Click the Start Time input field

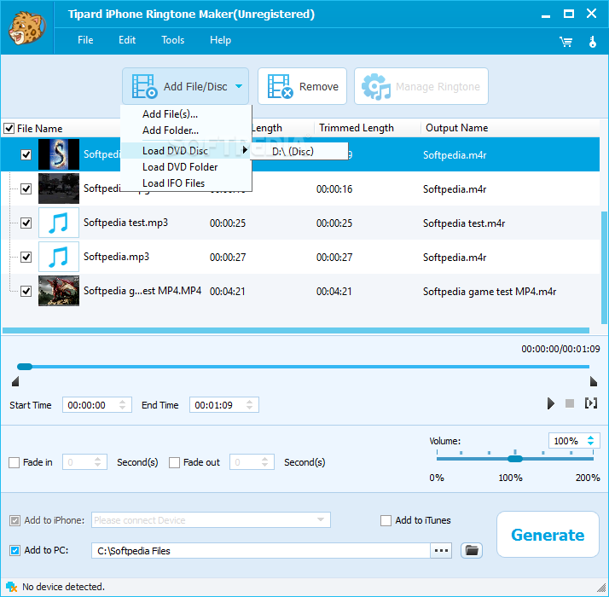click(97, 405)
